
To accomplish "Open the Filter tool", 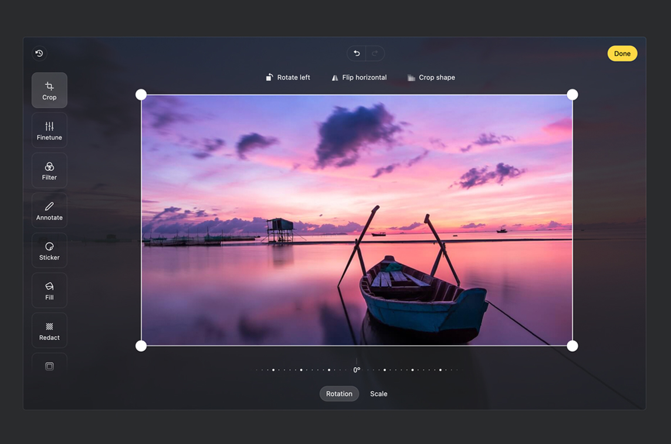I will (49, 170).
